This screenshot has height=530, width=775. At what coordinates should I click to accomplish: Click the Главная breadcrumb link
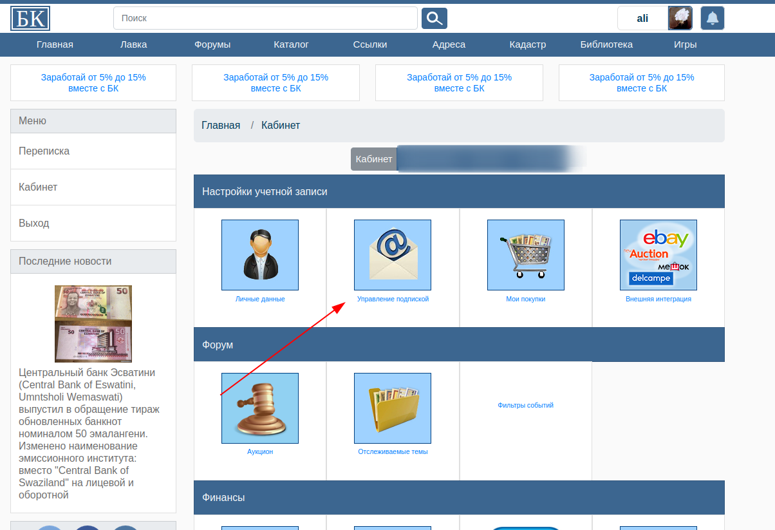(221, 125)
